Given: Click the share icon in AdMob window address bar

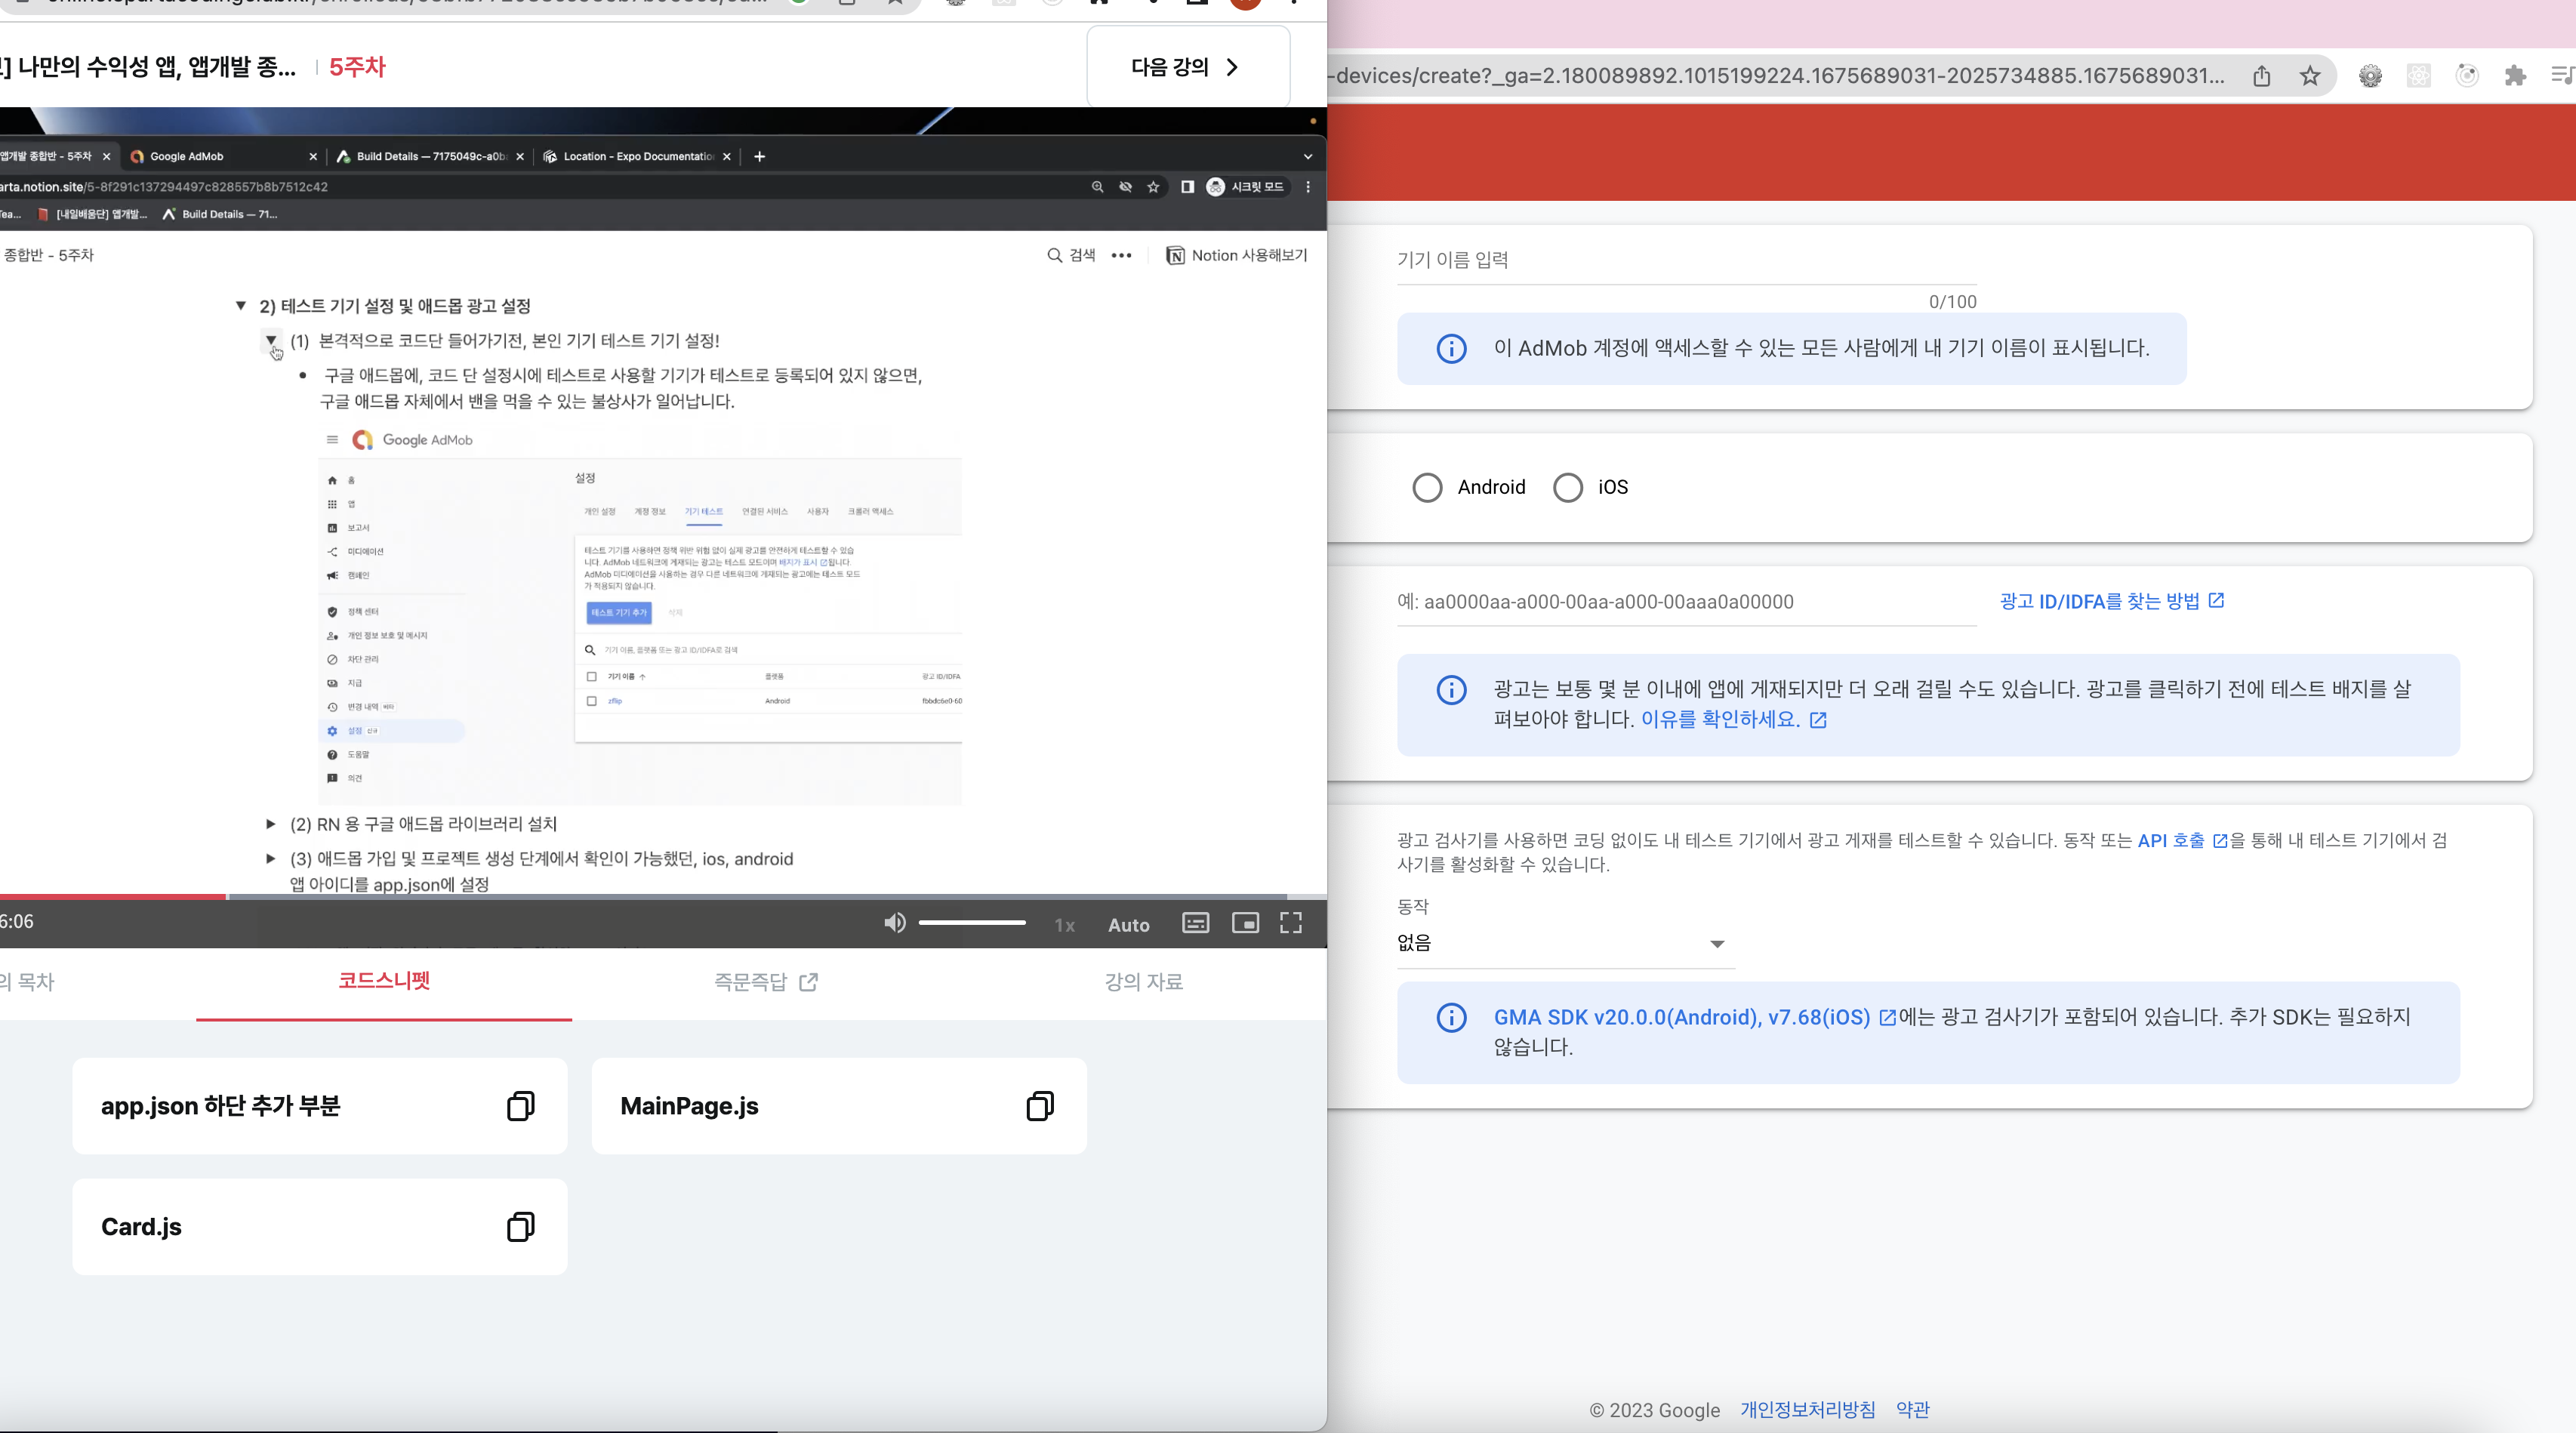Looking at the screenshot, I should [2261, 76].
